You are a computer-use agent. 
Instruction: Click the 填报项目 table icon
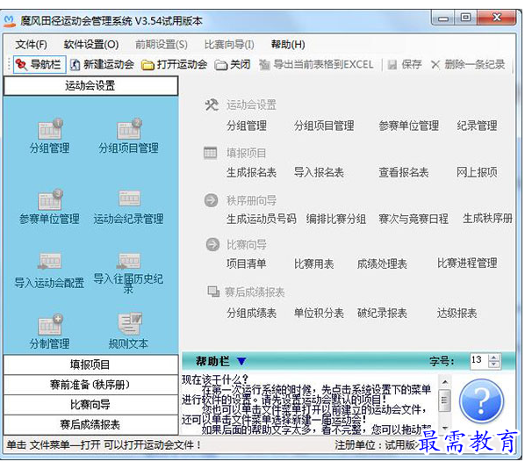pos(211,153)
